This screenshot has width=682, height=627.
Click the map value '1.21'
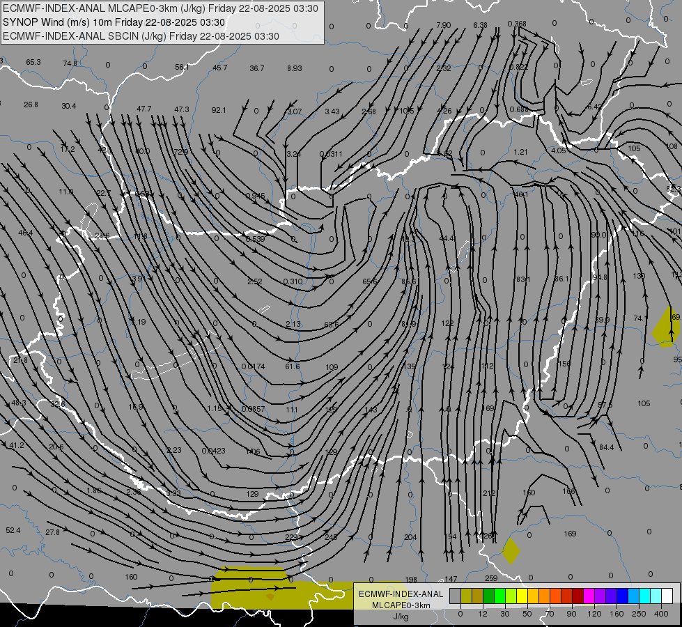click(x=520, y=153)
